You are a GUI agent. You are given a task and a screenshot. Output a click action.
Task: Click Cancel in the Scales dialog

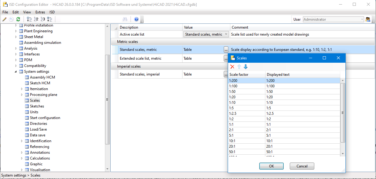tap(302, 166)
